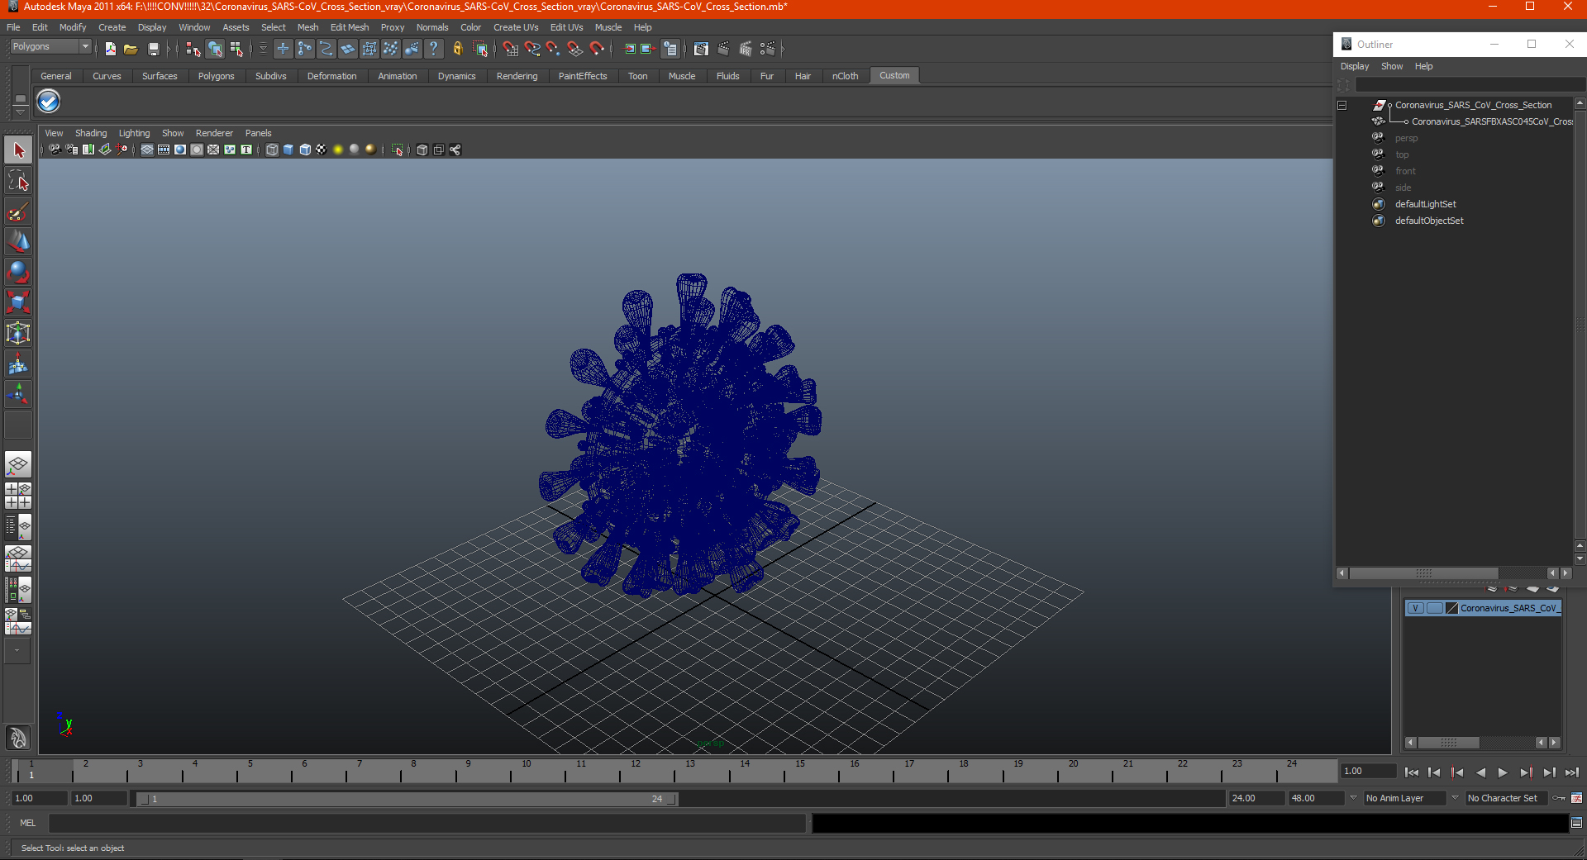
Task: Open a scene with folder icon
Action: click(131, 50)
